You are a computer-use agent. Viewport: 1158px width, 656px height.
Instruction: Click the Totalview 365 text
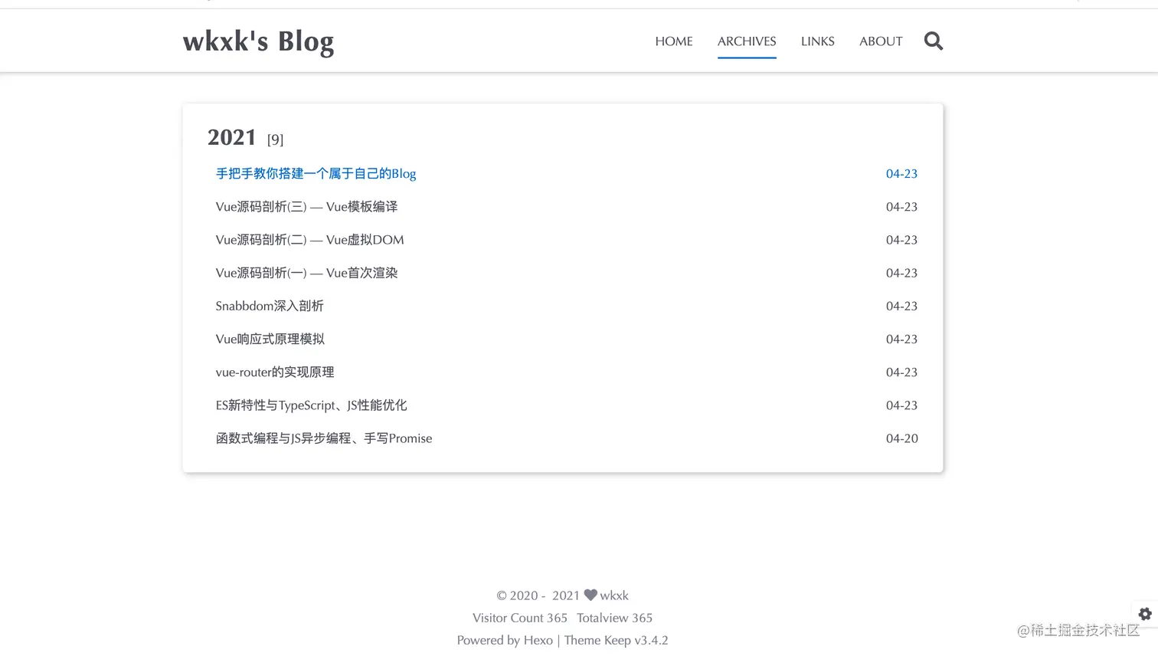(614, 618)
